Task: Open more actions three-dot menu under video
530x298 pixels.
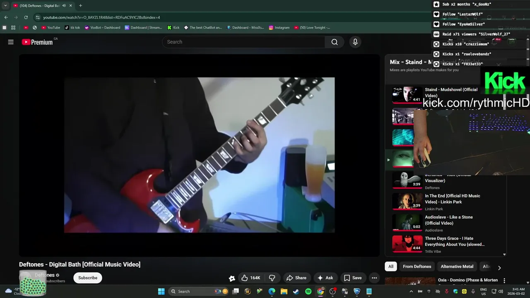Action: point(374,278)
